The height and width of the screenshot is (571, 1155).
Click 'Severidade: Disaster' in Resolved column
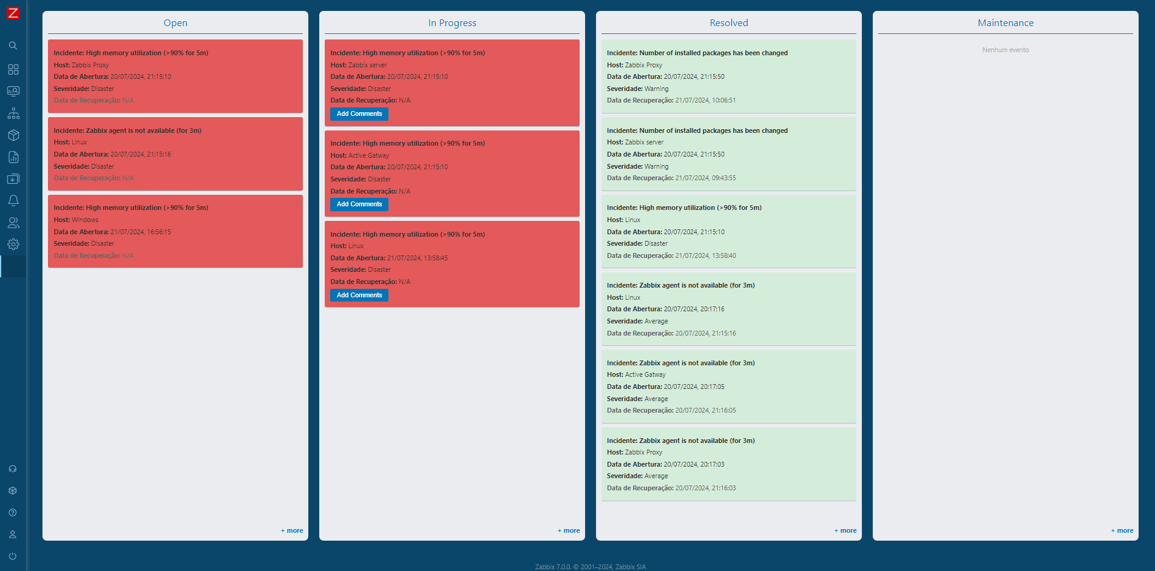coord(637,244)
